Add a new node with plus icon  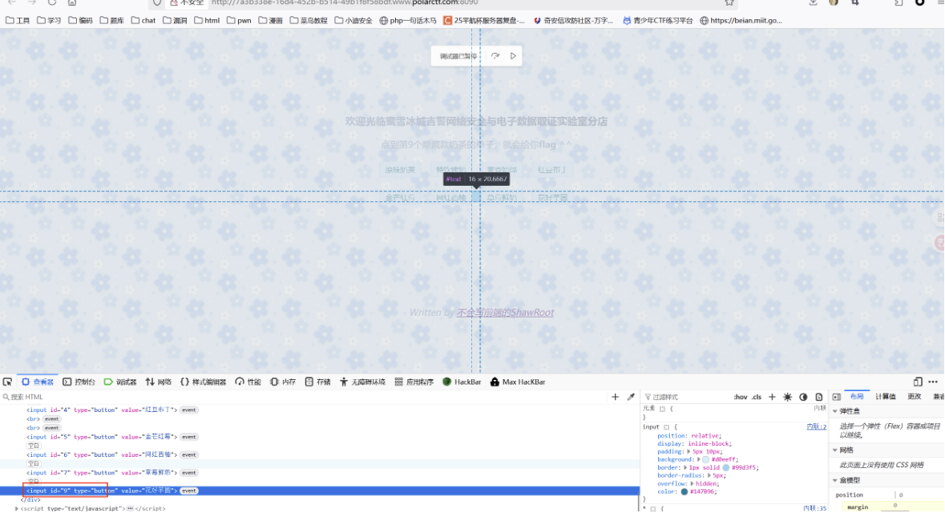(616, 397)
